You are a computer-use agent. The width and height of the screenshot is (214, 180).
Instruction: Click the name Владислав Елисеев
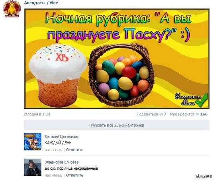[x=62, y=162]
